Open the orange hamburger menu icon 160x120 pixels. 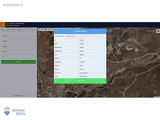coord(2,25)
